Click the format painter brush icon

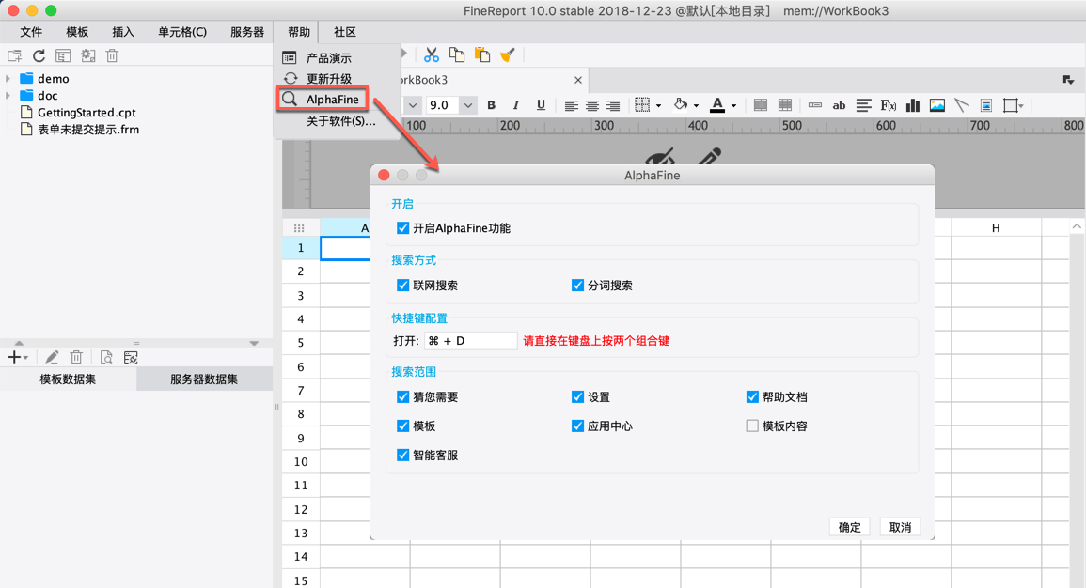(x=508, y=54)
